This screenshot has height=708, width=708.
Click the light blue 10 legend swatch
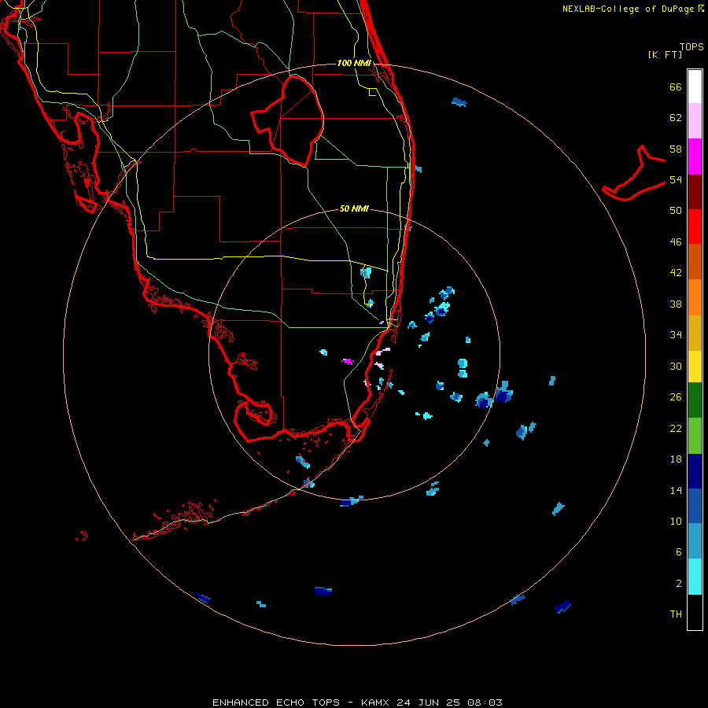click(x=695, y=541)
